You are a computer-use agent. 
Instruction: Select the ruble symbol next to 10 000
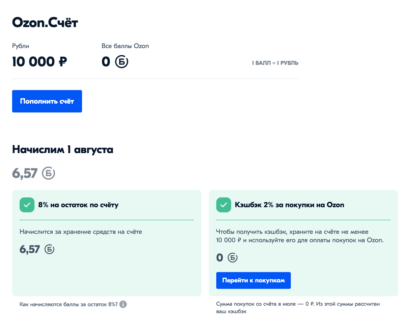click(63, 61)
